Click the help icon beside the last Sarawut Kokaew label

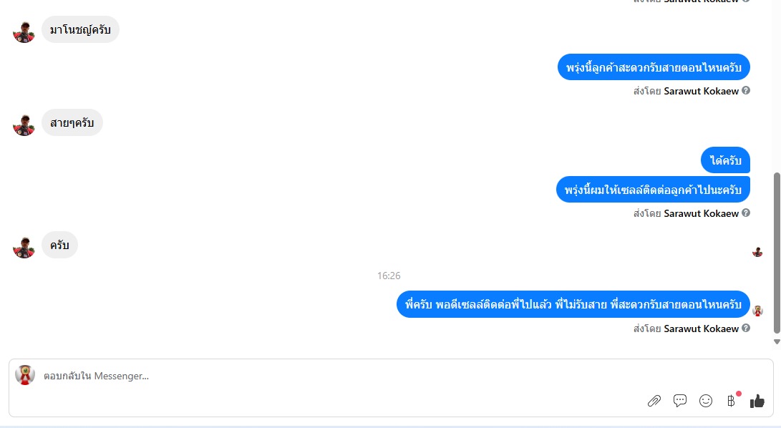tap(746, 328)
